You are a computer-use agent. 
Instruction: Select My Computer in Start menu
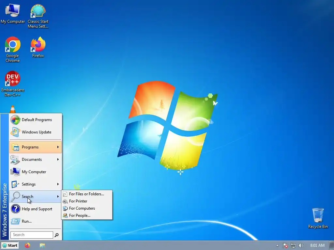[35, 172]
